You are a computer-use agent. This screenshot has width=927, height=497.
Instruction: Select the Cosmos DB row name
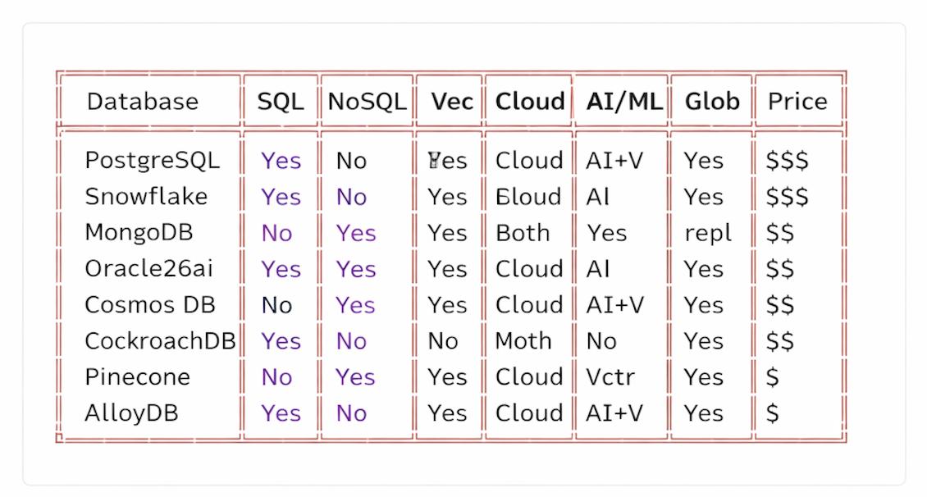click(x=150, y=305)
